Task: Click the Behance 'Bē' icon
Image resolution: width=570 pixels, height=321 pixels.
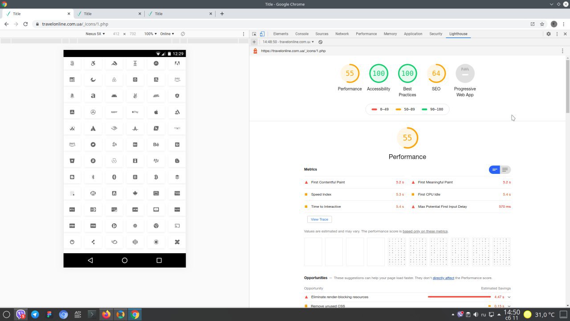Action: pyautogui.click(x=156, y=144)
